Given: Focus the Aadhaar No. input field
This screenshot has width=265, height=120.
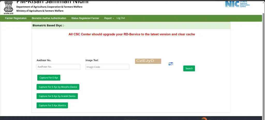Looking at the screenshot, I should pos(58,67).
